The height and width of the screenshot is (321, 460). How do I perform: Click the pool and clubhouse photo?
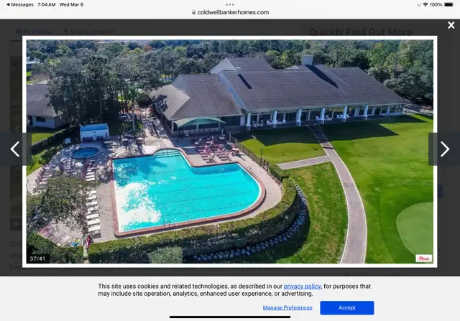coord(230,152)
